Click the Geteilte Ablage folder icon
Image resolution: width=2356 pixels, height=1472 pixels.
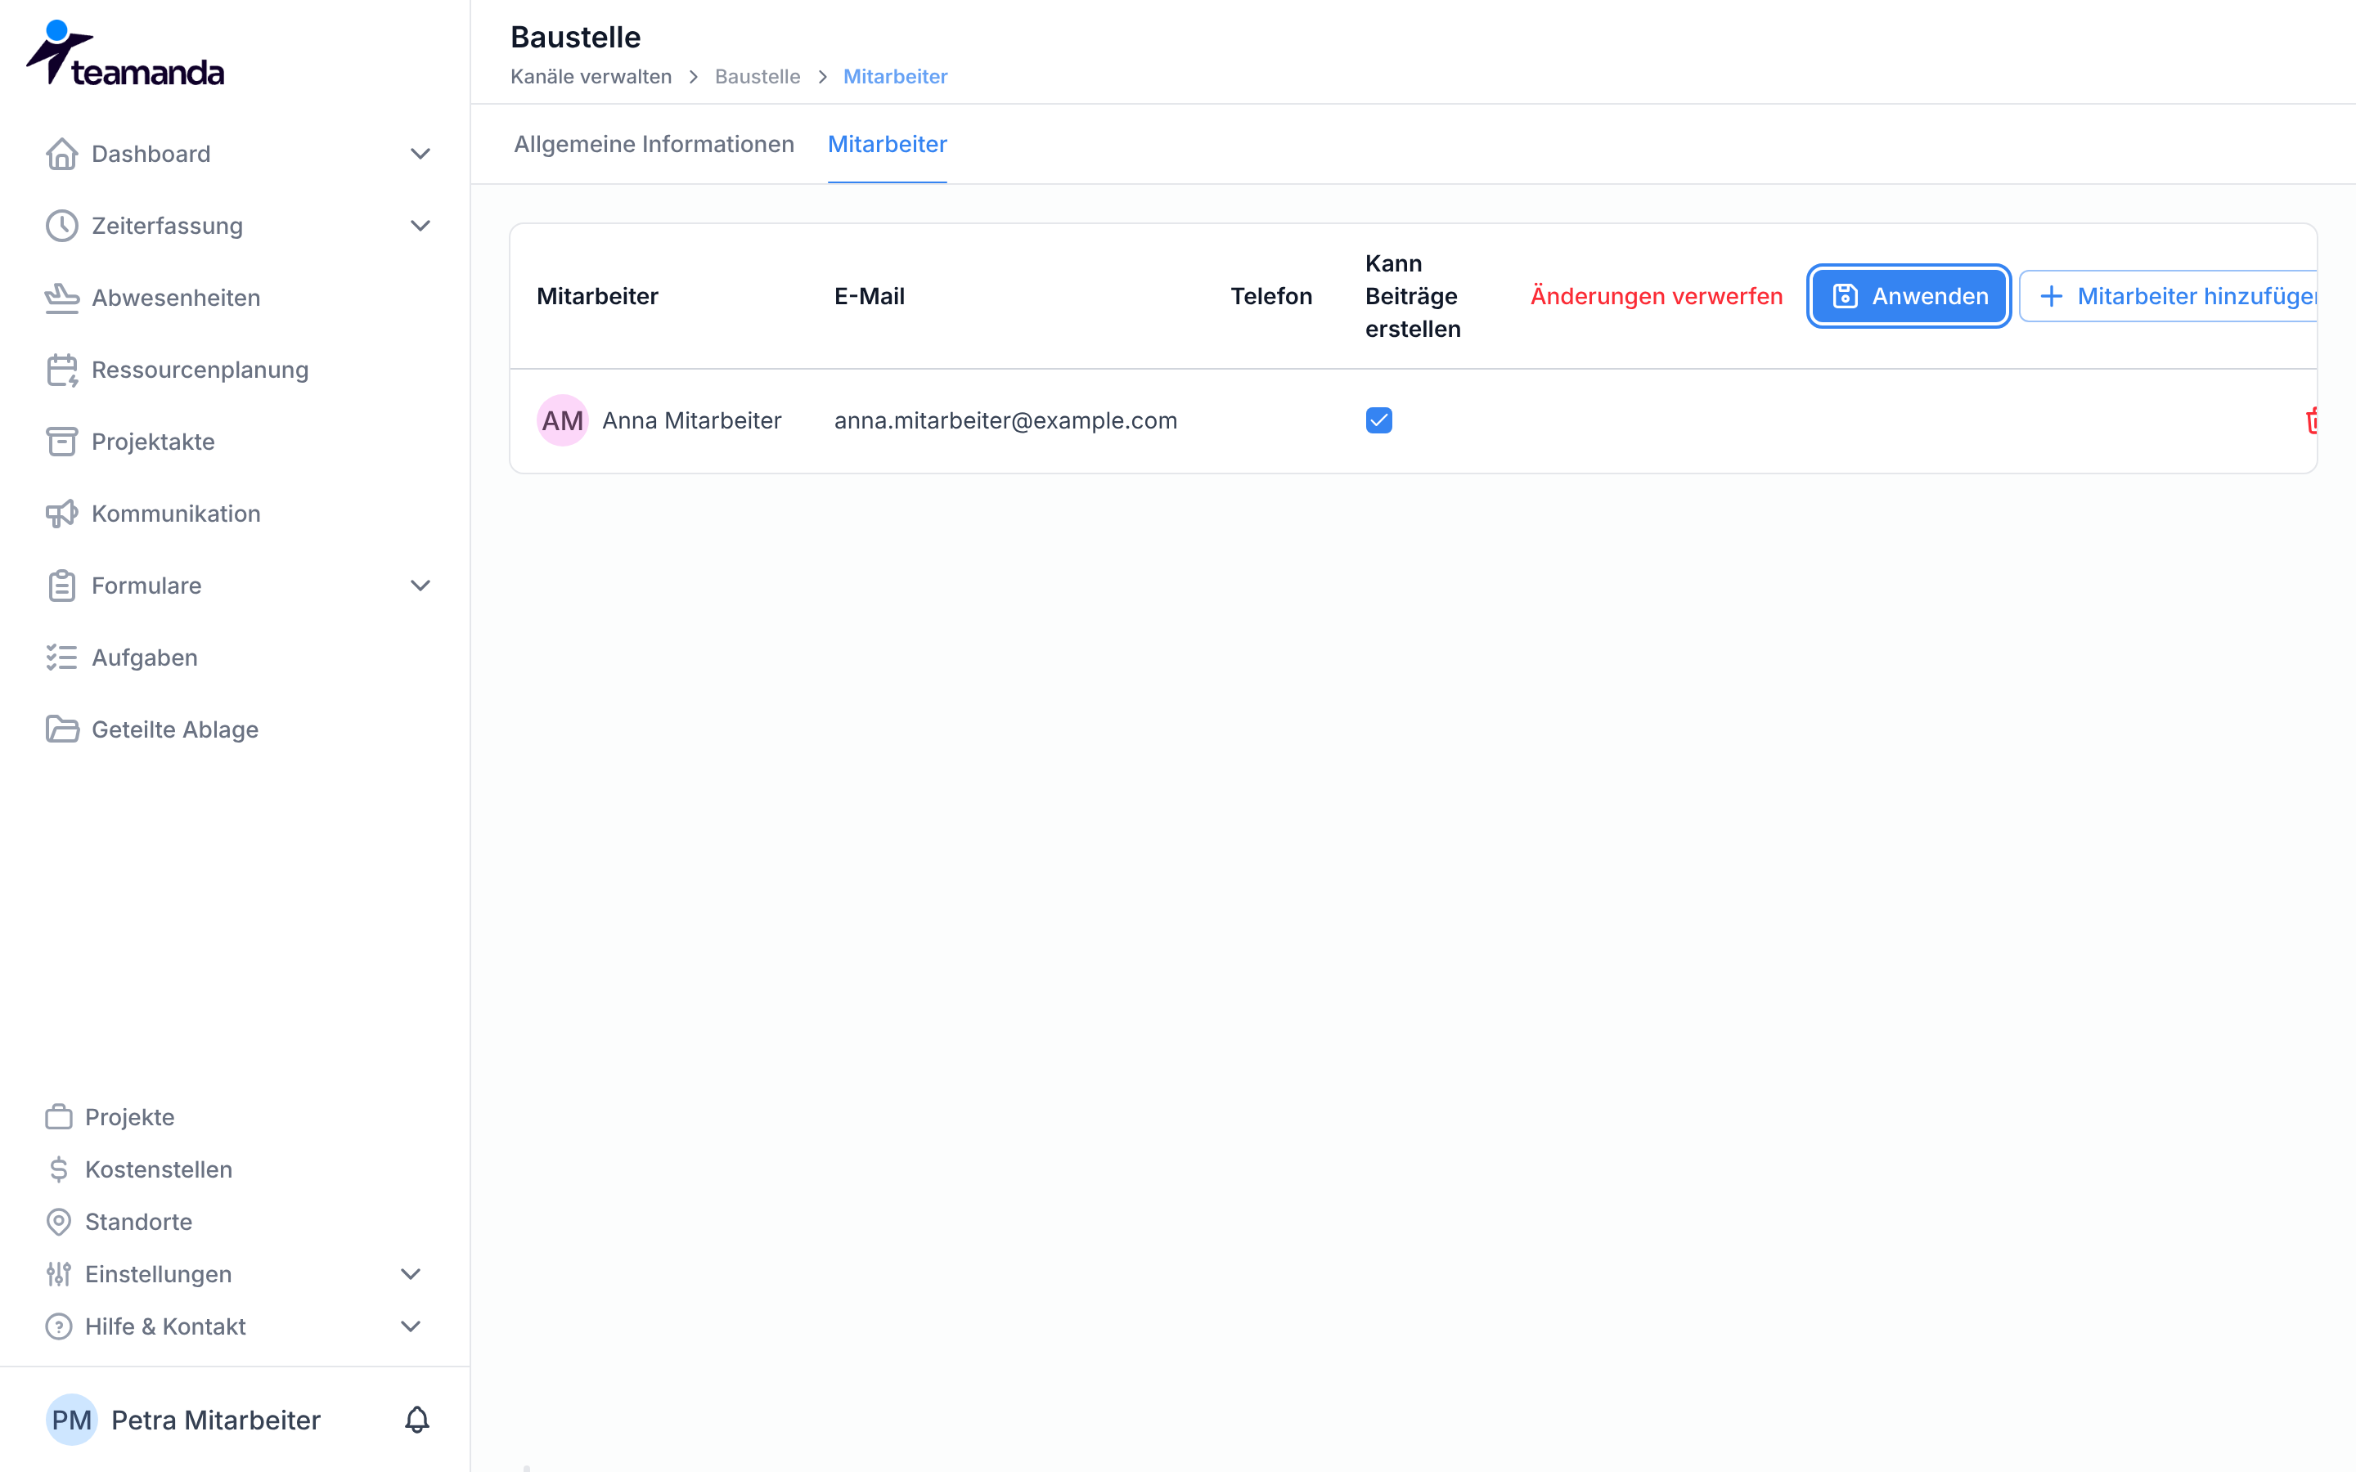(62, 730)
